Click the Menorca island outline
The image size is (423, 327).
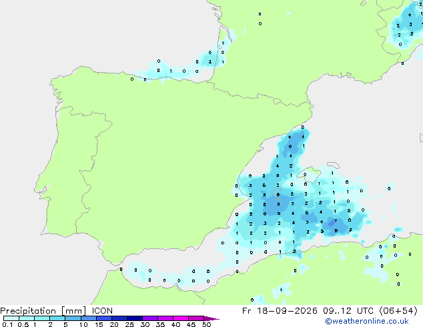click(333, 165)
